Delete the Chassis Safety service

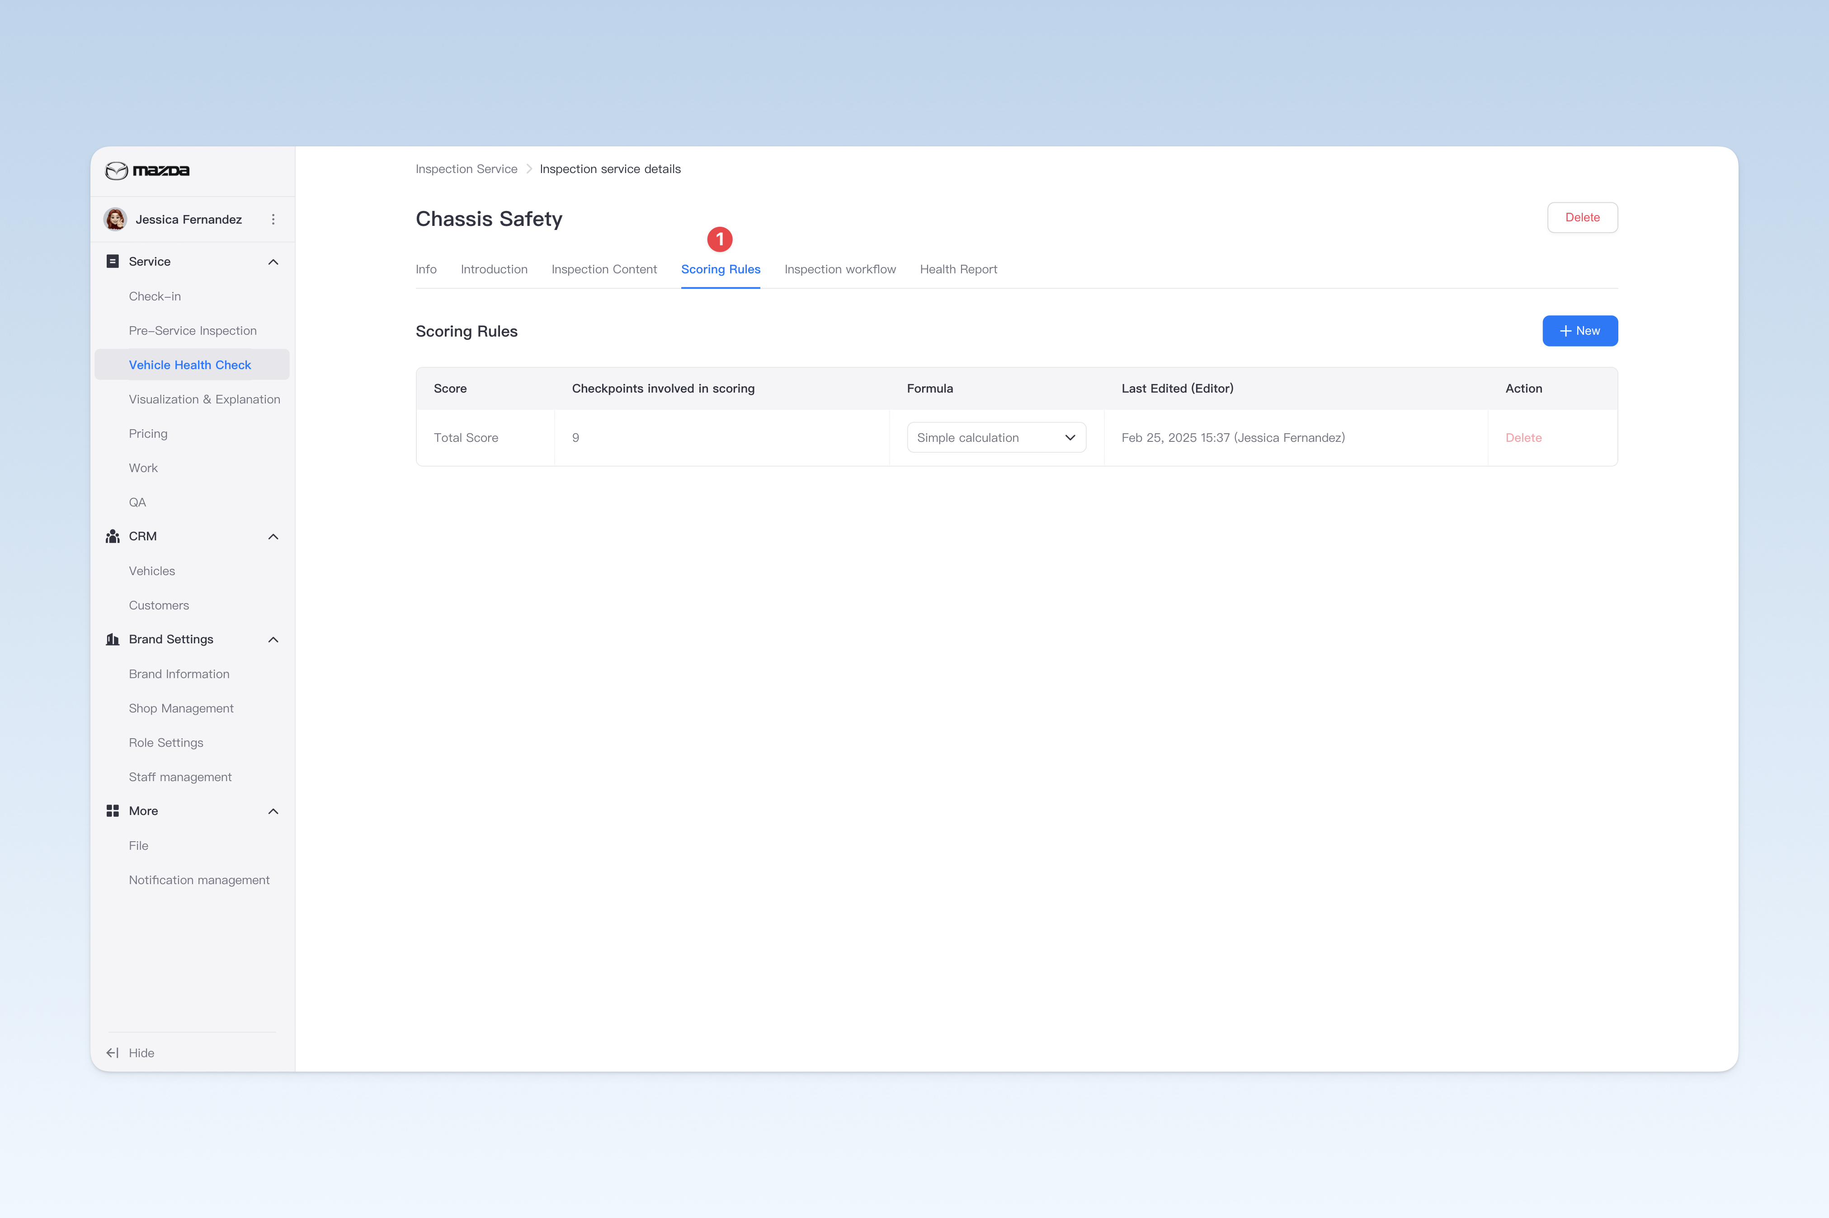click(x=1583, y=217)
